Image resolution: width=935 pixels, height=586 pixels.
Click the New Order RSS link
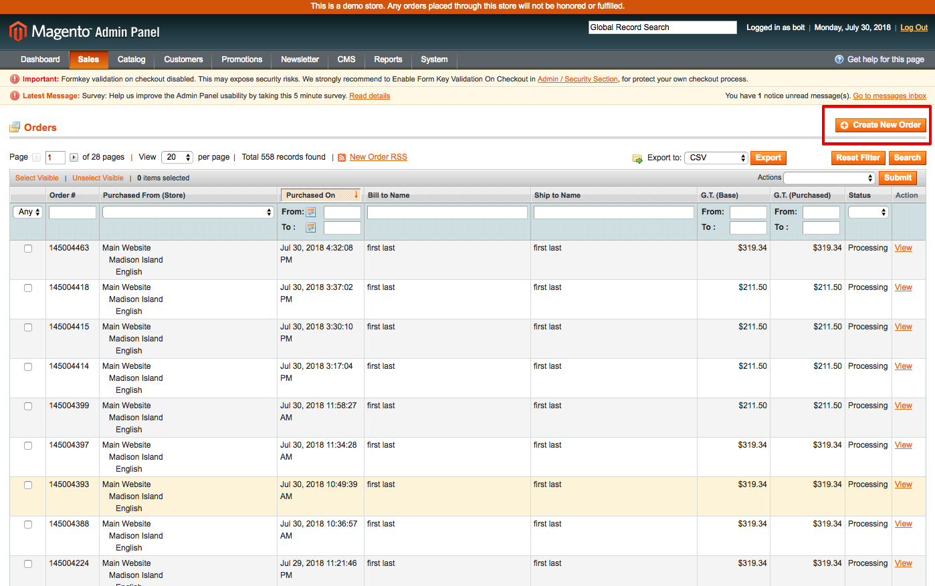(379, 157)
